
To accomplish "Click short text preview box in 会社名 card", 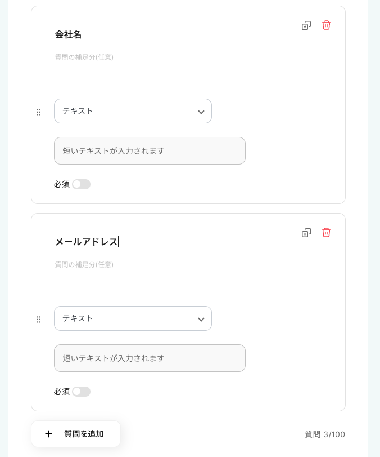I will (x=150, y=151).
